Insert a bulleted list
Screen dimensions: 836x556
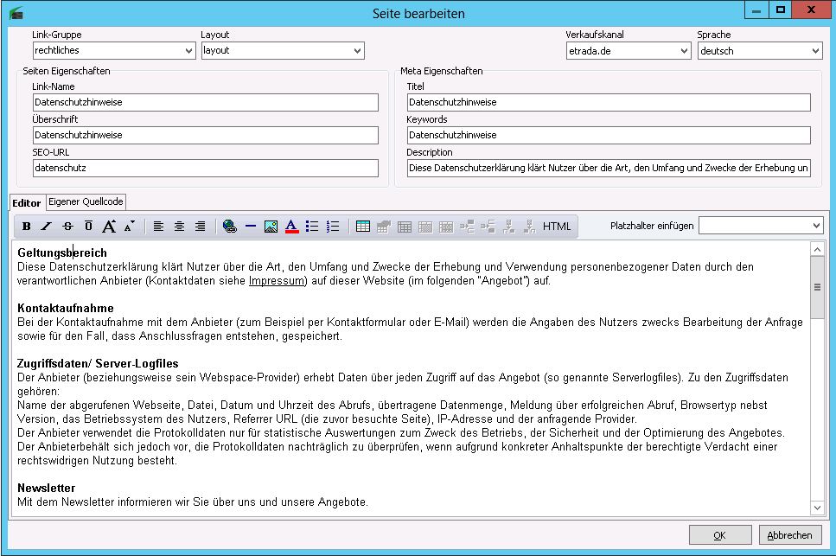pos(312,227)
